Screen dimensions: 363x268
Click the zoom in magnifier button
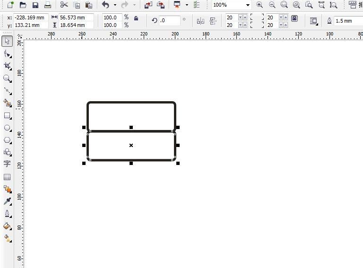[259, 5]
